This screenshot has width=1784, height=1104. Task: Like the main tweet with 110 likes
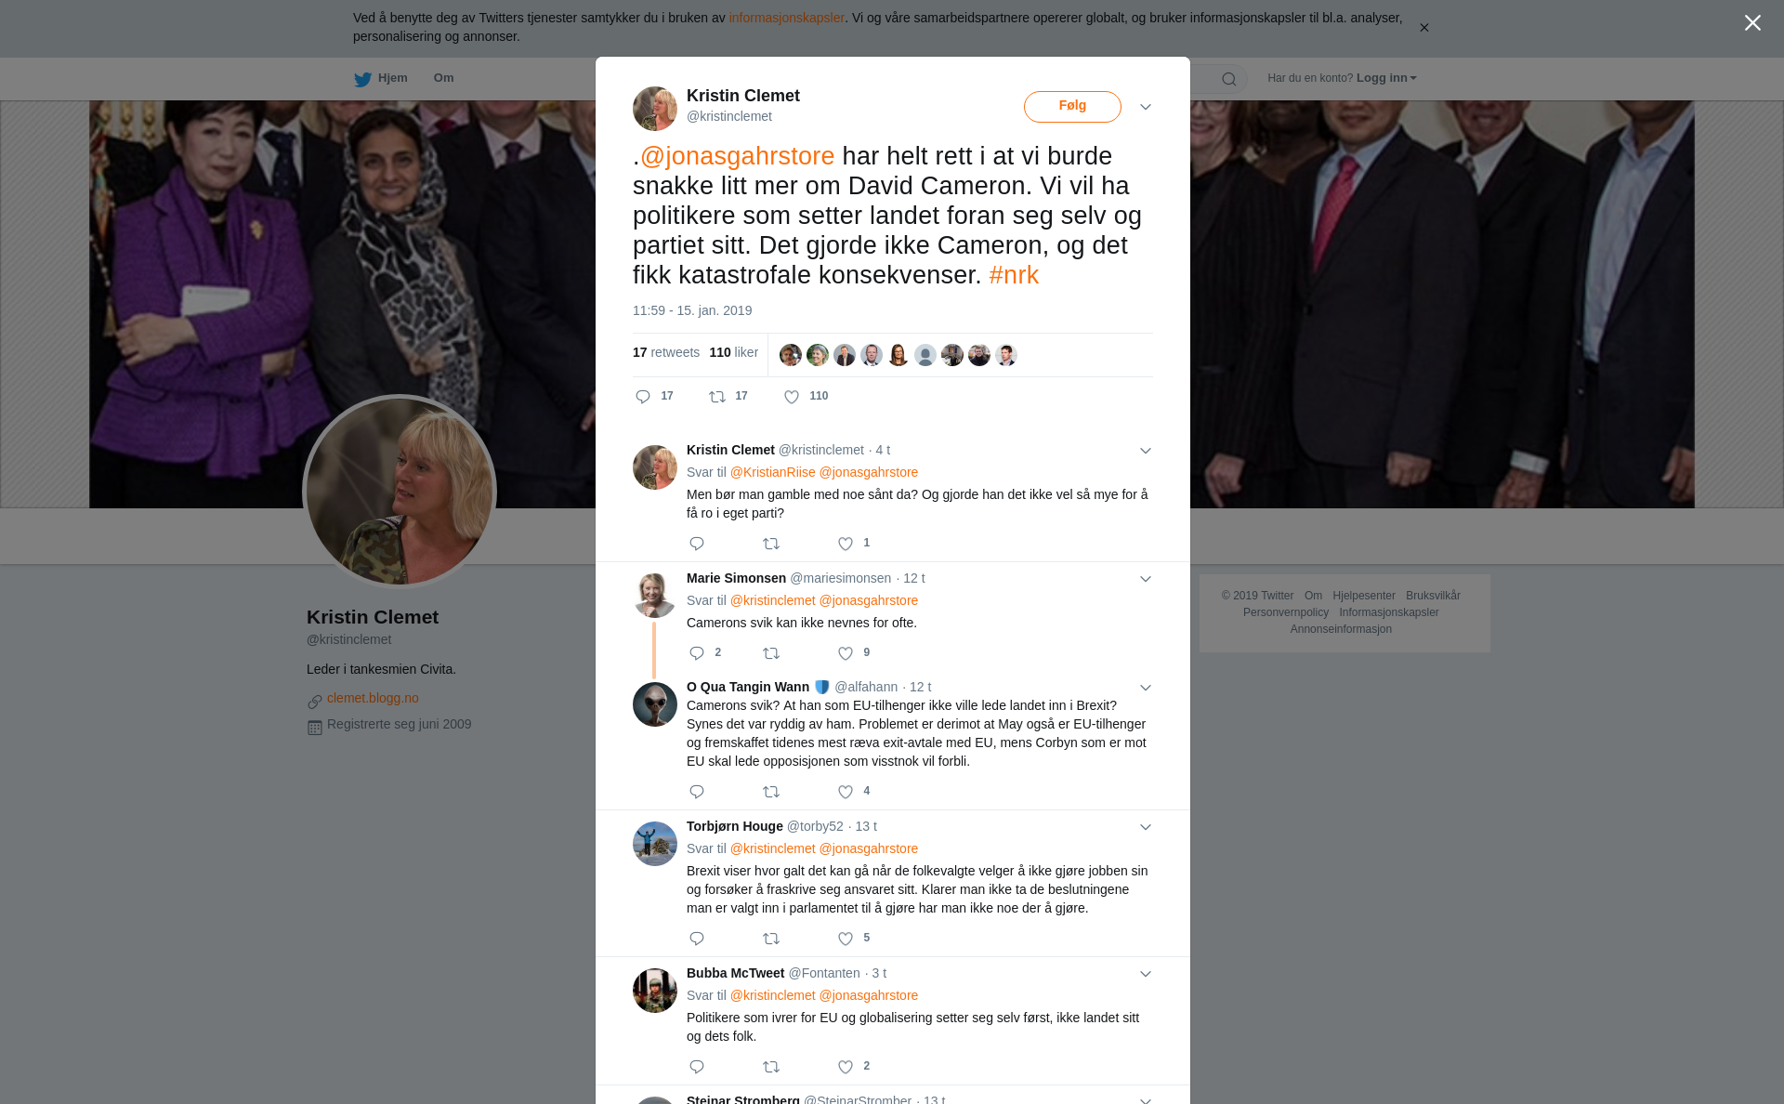[792, 397]
